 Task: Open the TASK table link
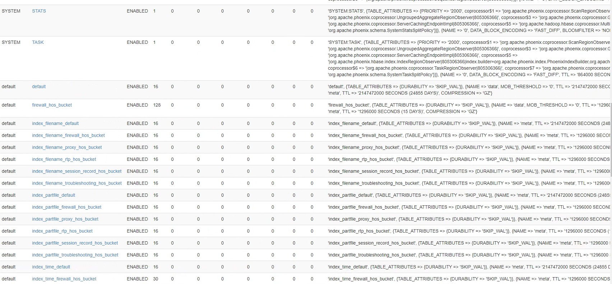(38, 42)
